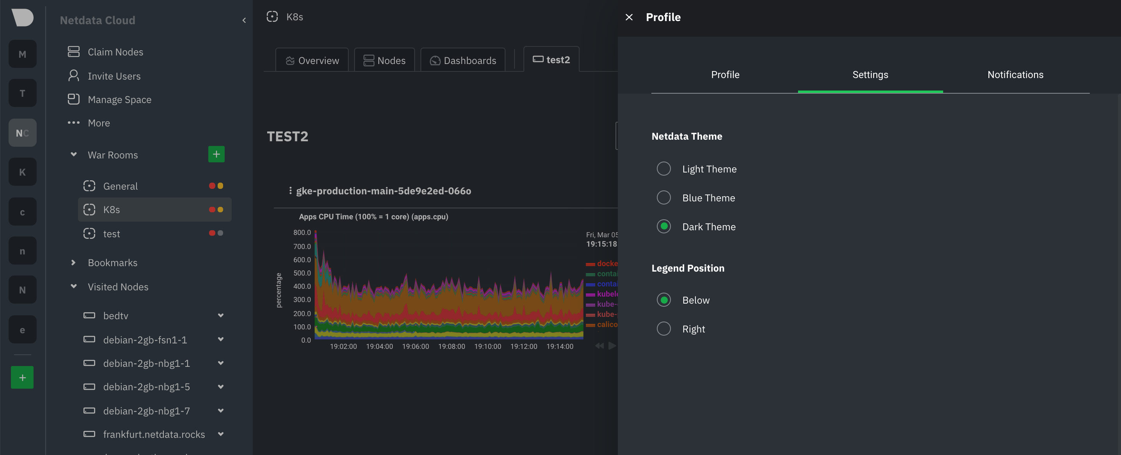This screenshot has width=1121, height=455.
Task: Open the K space avatar
Action: (x=23, y=172)
